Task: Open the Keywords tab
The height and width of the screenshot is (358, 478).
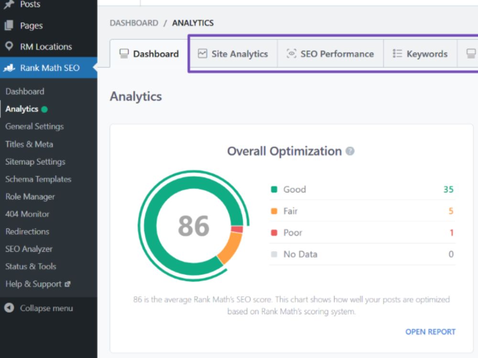Action: pos(420,53)
